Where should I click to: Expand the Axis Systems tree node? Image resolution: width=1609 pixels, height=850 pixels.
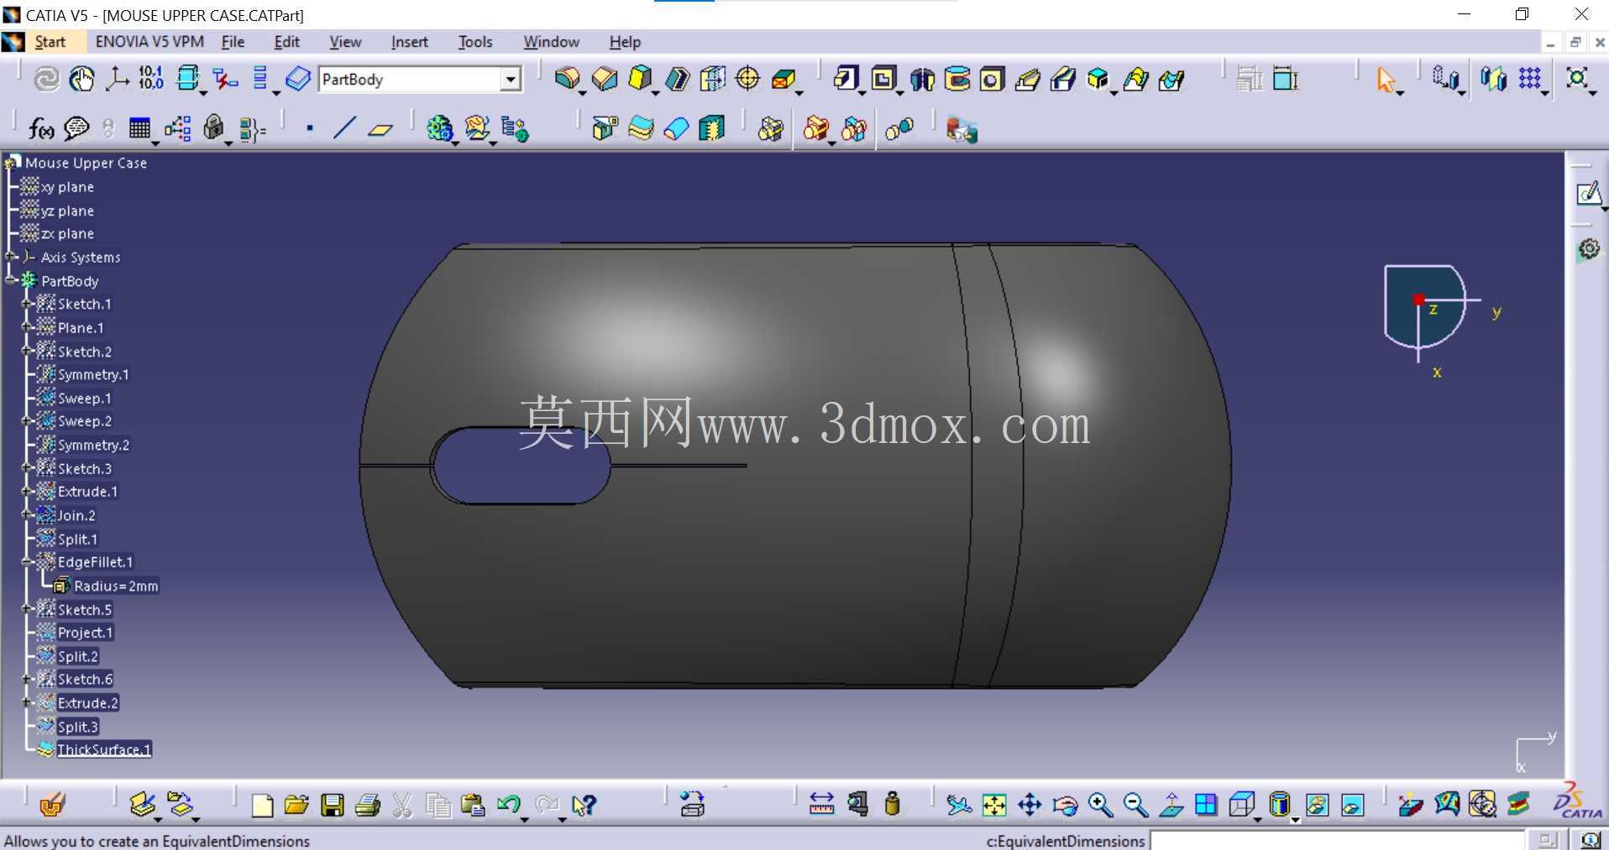tap(11, 257)
